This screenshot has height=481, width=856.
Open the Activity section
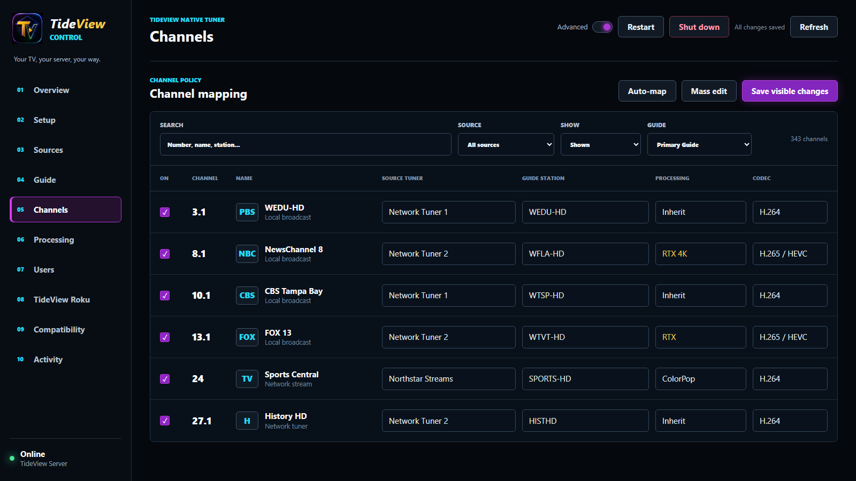(66, 359)
